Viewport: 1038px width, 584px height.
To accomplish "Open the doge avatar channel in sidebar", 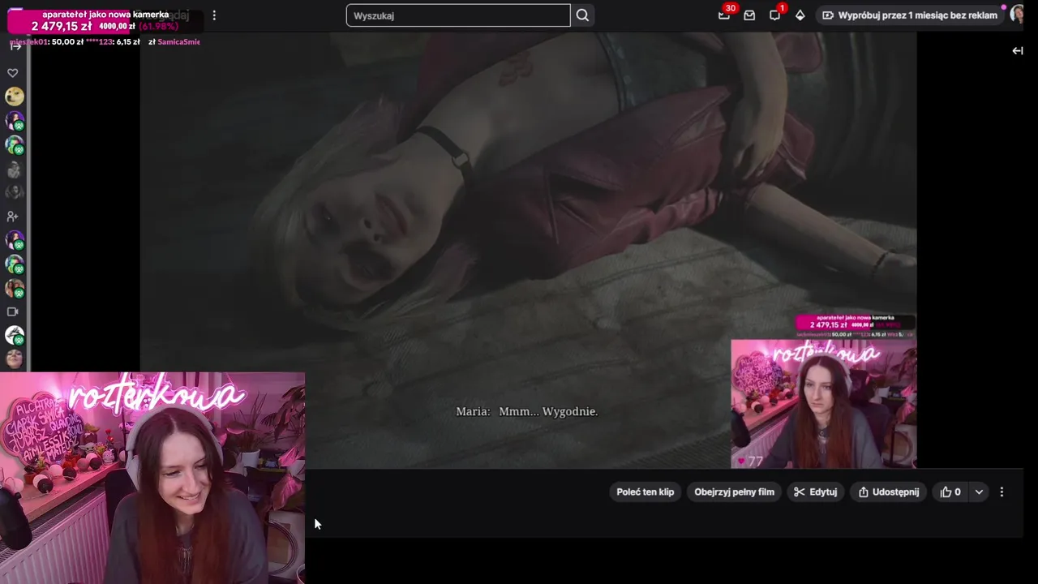I will 15,97.
